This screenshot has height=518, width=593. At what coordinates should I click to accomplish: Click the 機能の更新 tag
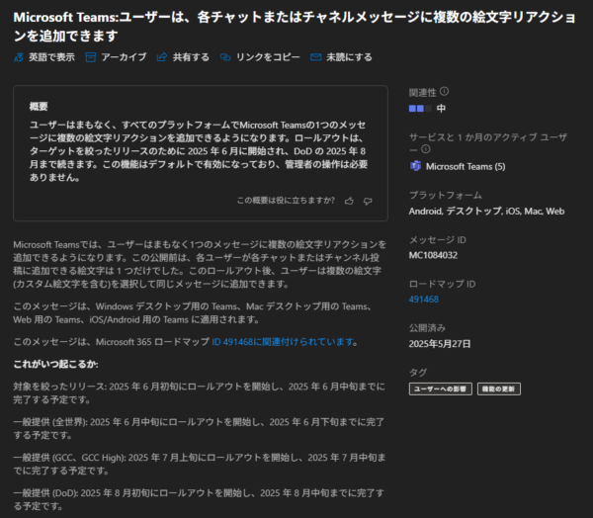click(499, 388)
